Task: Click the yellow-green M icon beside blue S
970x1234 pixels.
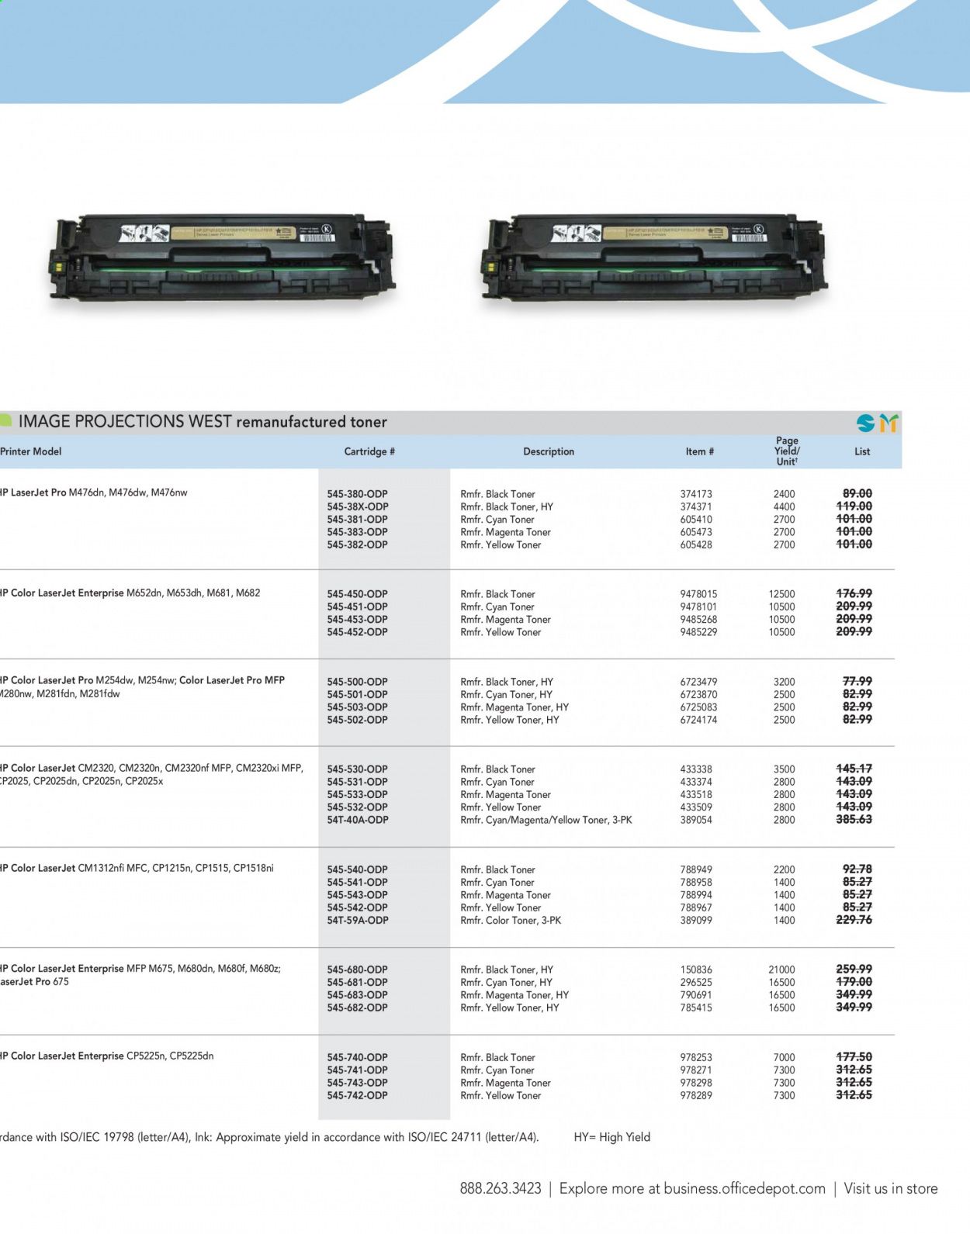Action: click(x=889, y=423)
